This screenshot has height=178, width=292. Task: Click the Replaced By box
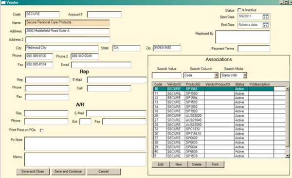tap(243, 37)
